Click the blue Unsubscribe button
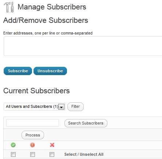162x159 pixels. click(50, 71)
